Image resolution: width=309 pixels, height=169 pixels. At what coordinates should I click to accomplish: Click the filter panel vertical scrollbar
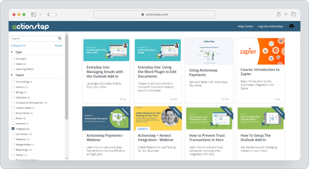click(x=67, y=77)
